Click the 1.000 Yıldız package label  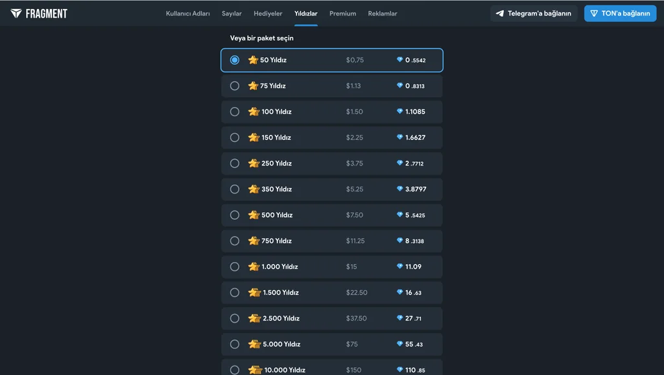pyautogui.click(x=279, y=267)
